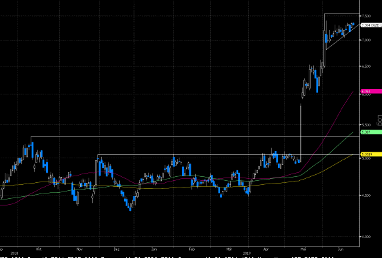Click the 5.500 price axis label
The image size is (382, 258).
367,125
